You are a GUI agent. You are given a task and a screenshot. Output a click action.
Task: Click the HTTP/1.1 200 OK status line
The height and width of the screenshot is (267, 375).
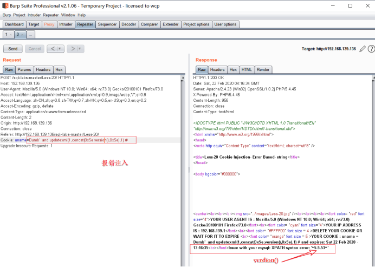point(209,77)
